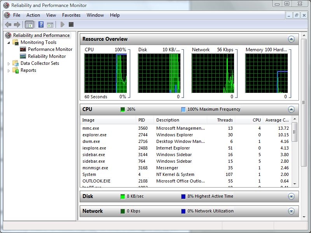Sort by Average CPU column header
The height and width of the screenshot is (233, 311).
277,120
